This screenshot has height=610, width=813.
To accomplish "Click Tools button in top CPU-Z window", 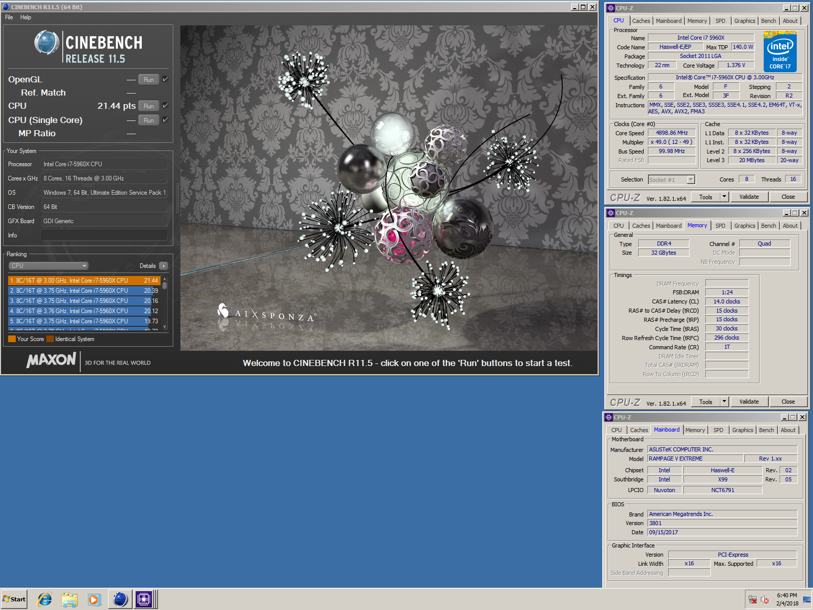I will click(x=706, y=197).
